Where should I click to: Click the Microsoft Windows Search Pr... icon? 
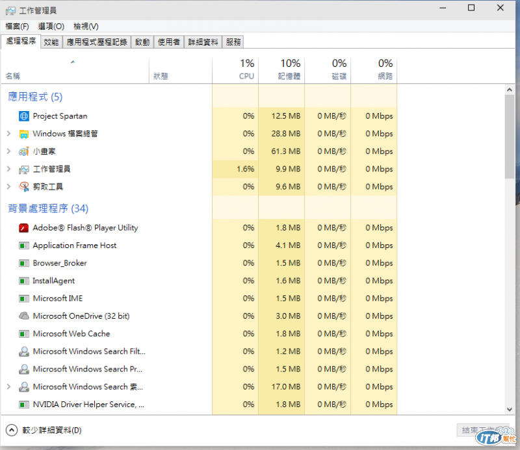tap(24, 369)
